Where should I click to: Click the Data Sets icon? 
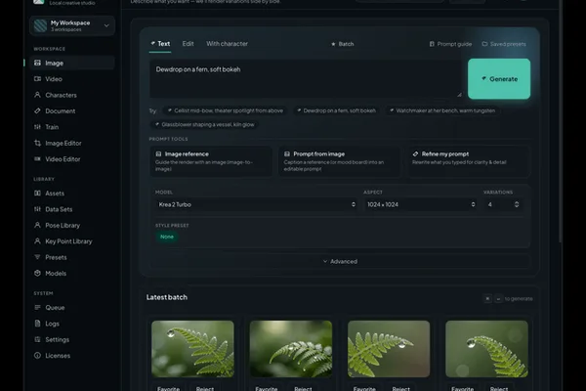point(37,209)
